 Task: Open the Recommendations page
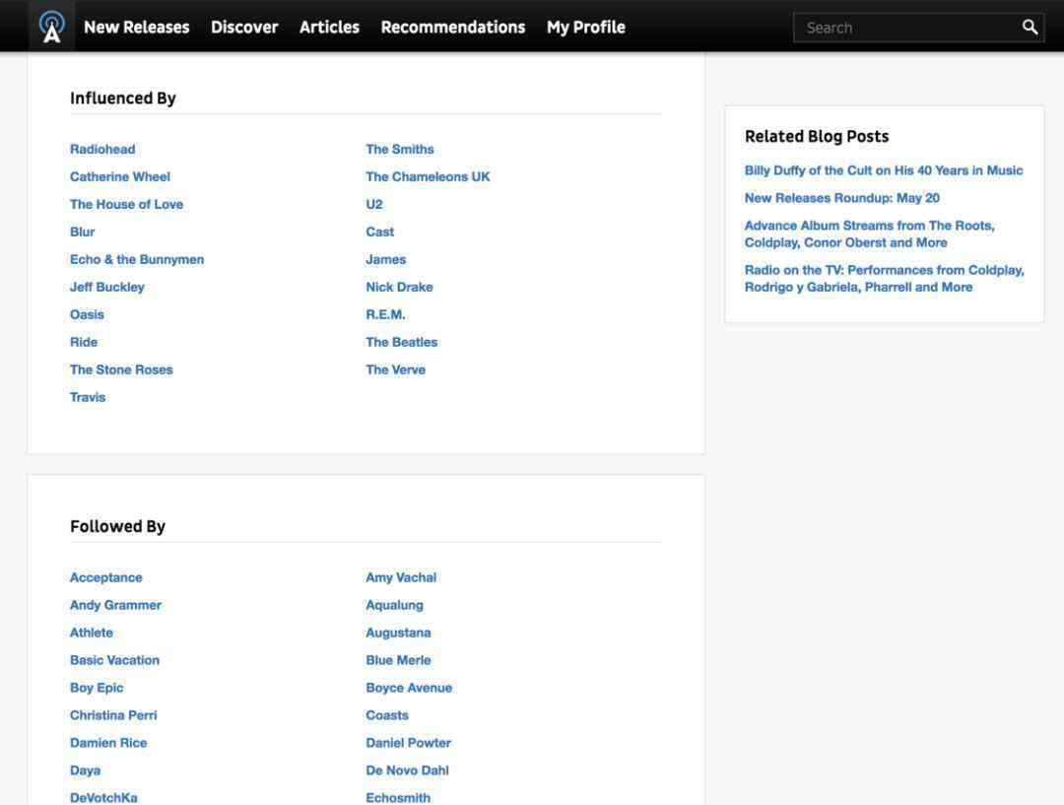click(452, 28)
